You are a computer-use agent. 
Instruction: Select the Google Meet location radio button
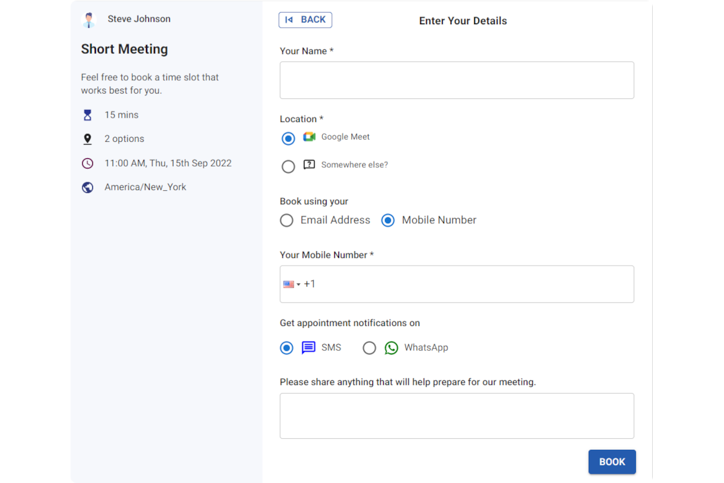(x=288, y=138)
